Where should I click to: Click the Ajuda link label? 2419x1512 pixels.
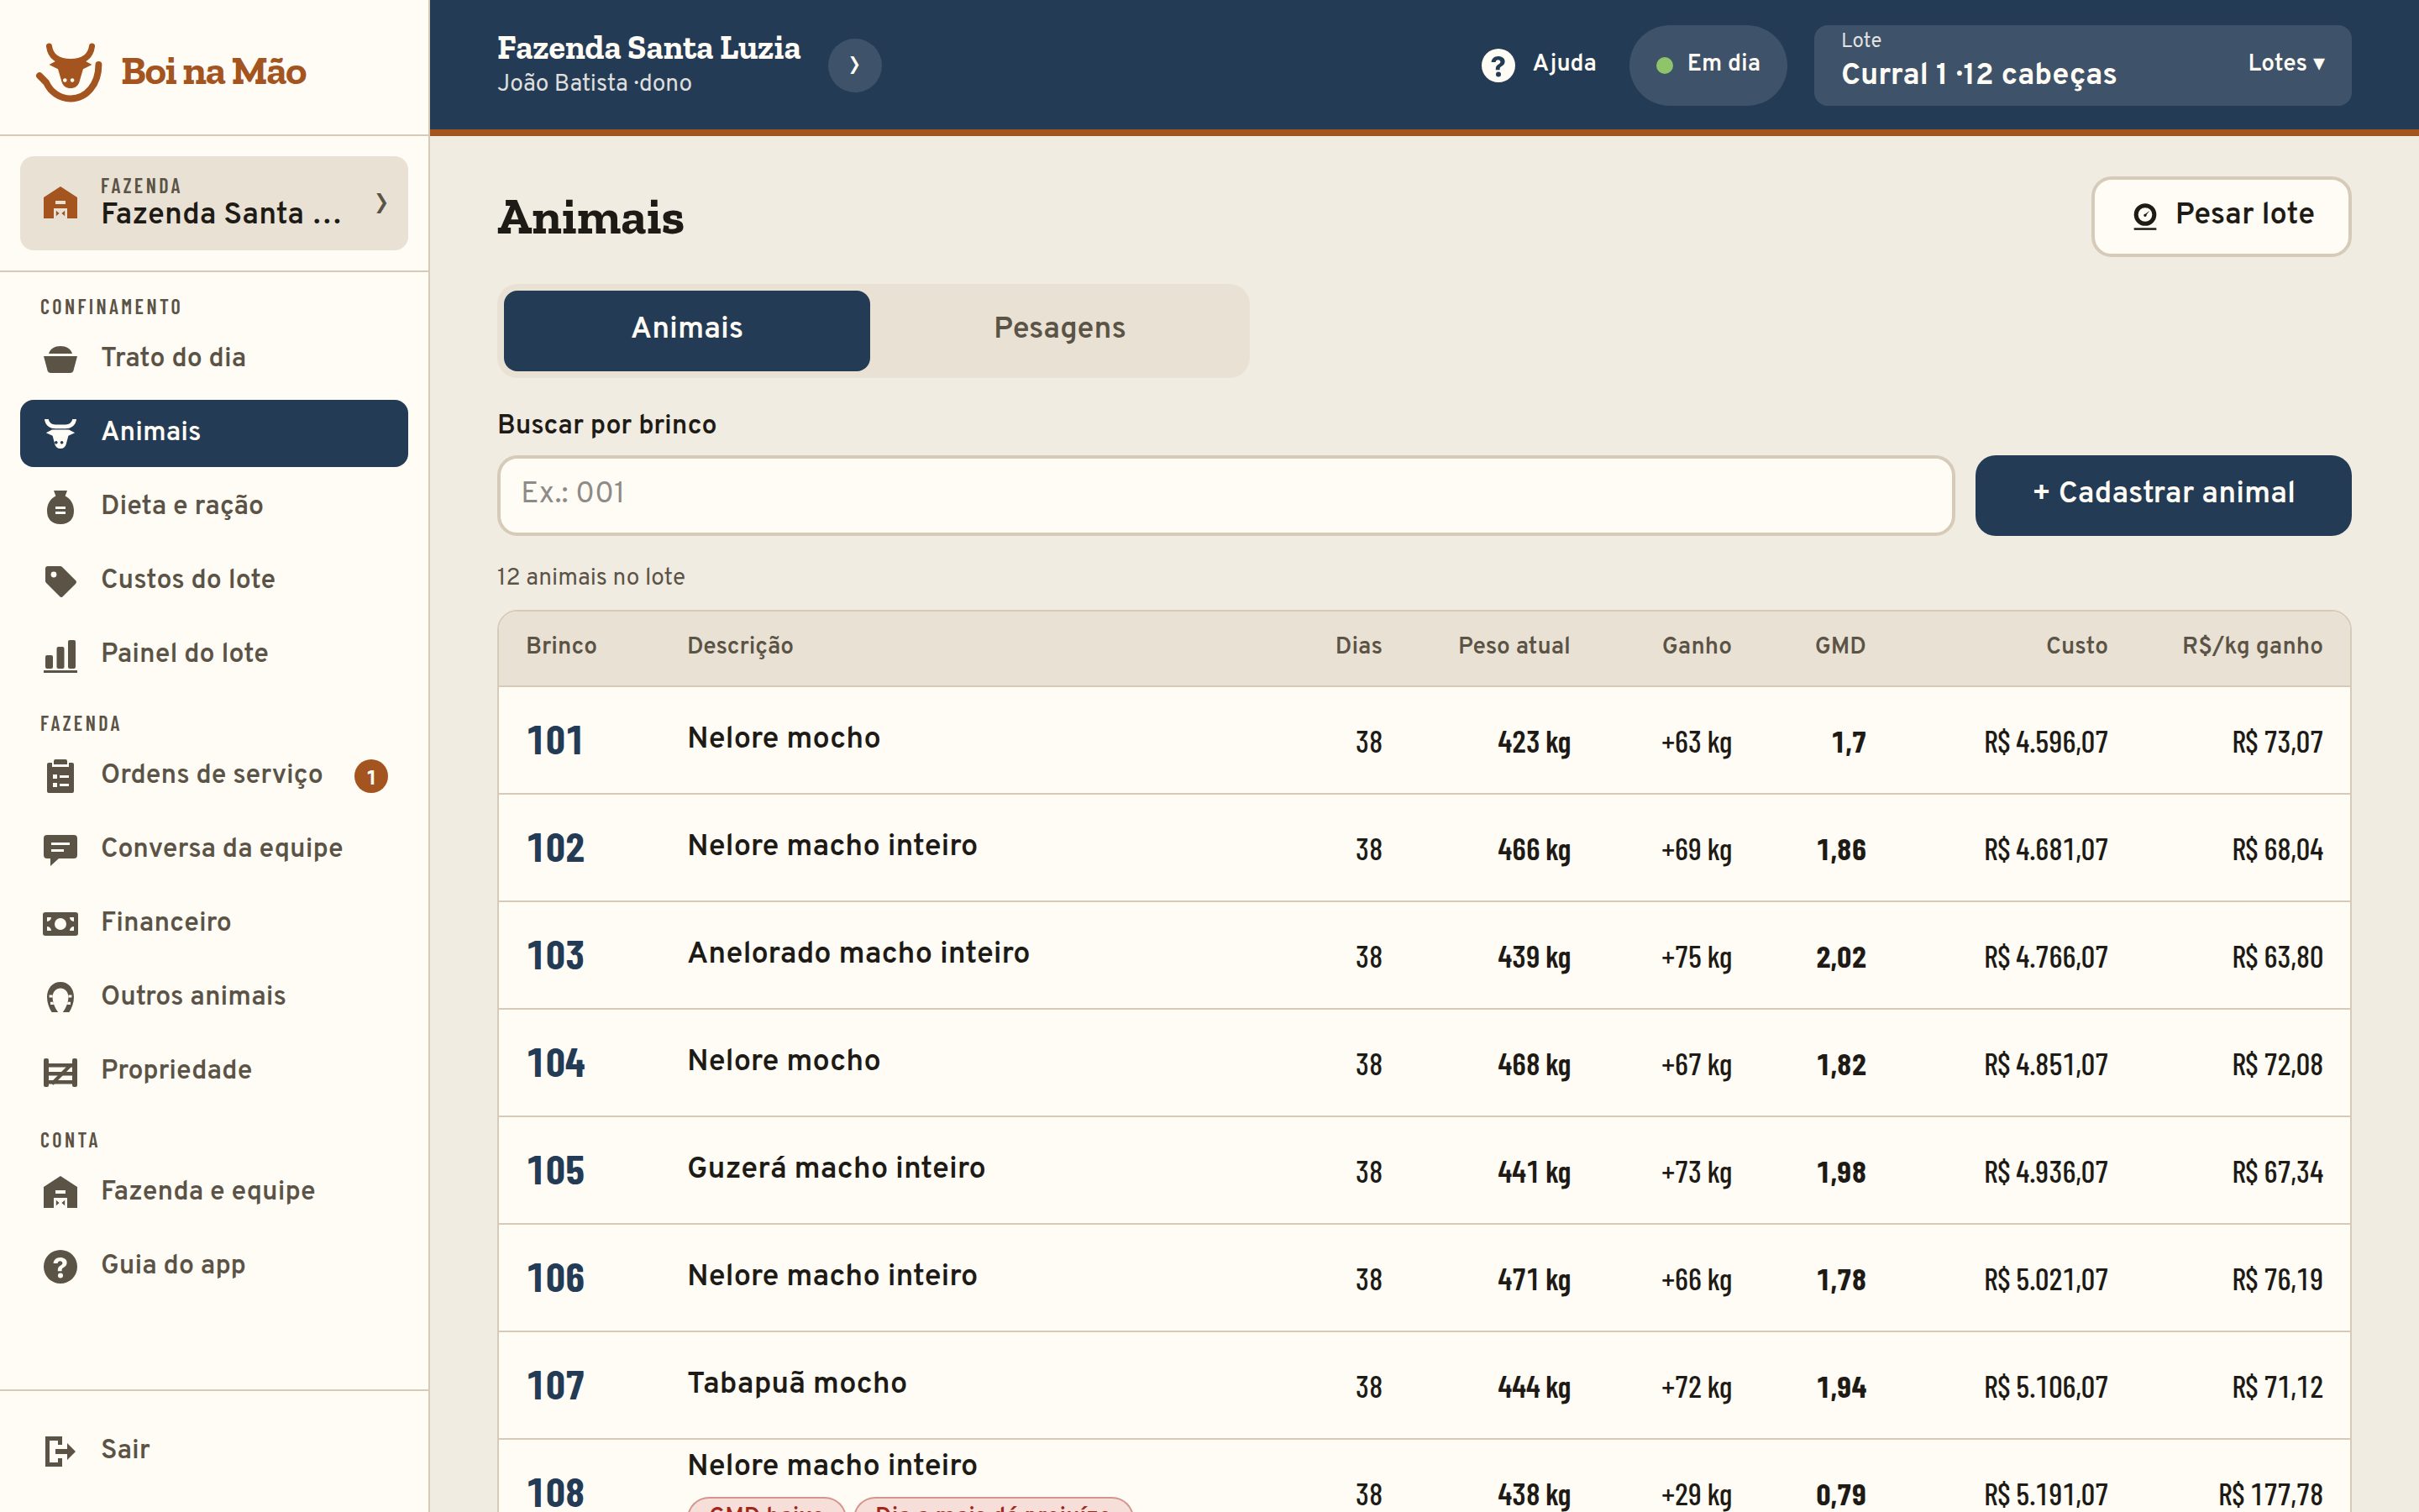point(1564,63)
